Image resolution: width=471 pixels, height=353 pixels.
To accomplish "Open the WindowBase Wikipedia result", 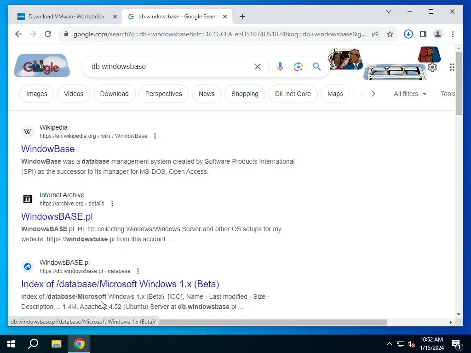I will (48, 149).
